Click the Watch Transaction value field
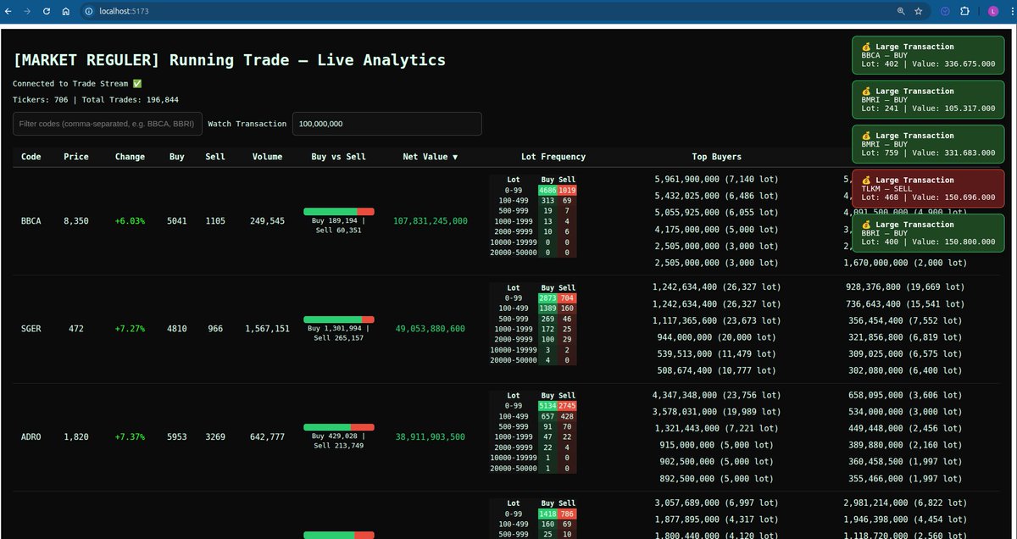Viewport: 1017px width, 539px height. pyautogui.click(x=387, y=124)
